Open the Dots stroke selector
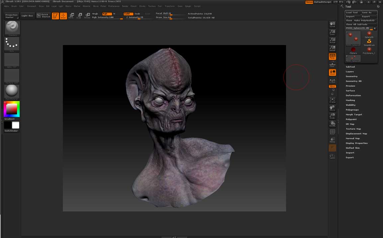 click(12, 44)
